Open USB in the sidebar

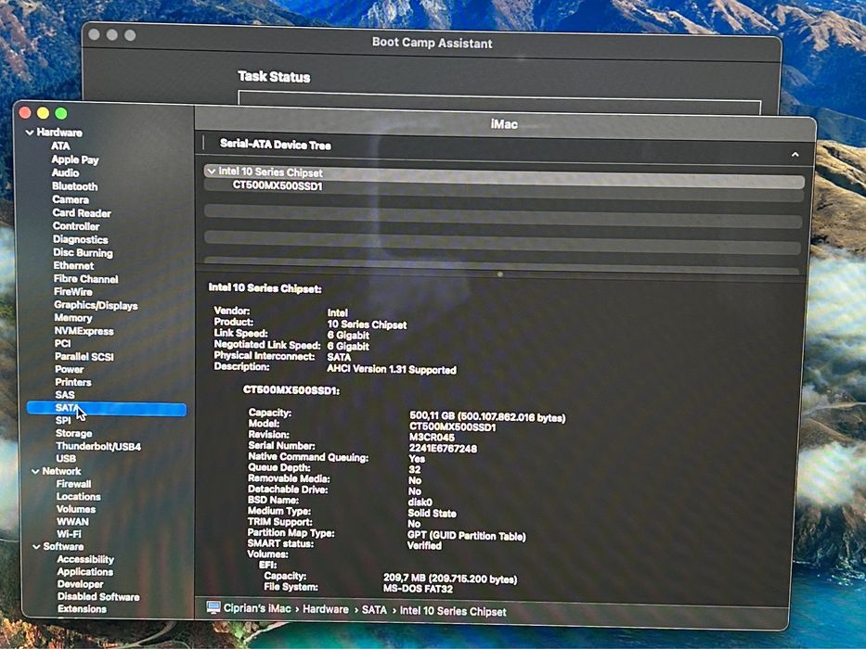(x=66, y=459)
